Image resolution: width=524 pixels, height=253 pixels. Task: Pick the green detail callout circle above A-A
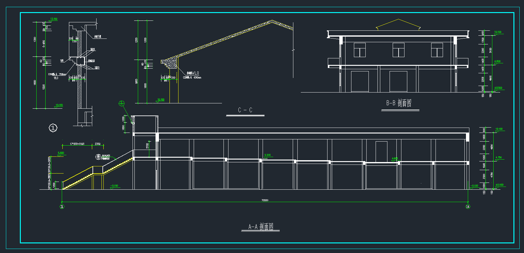[122, 103]
